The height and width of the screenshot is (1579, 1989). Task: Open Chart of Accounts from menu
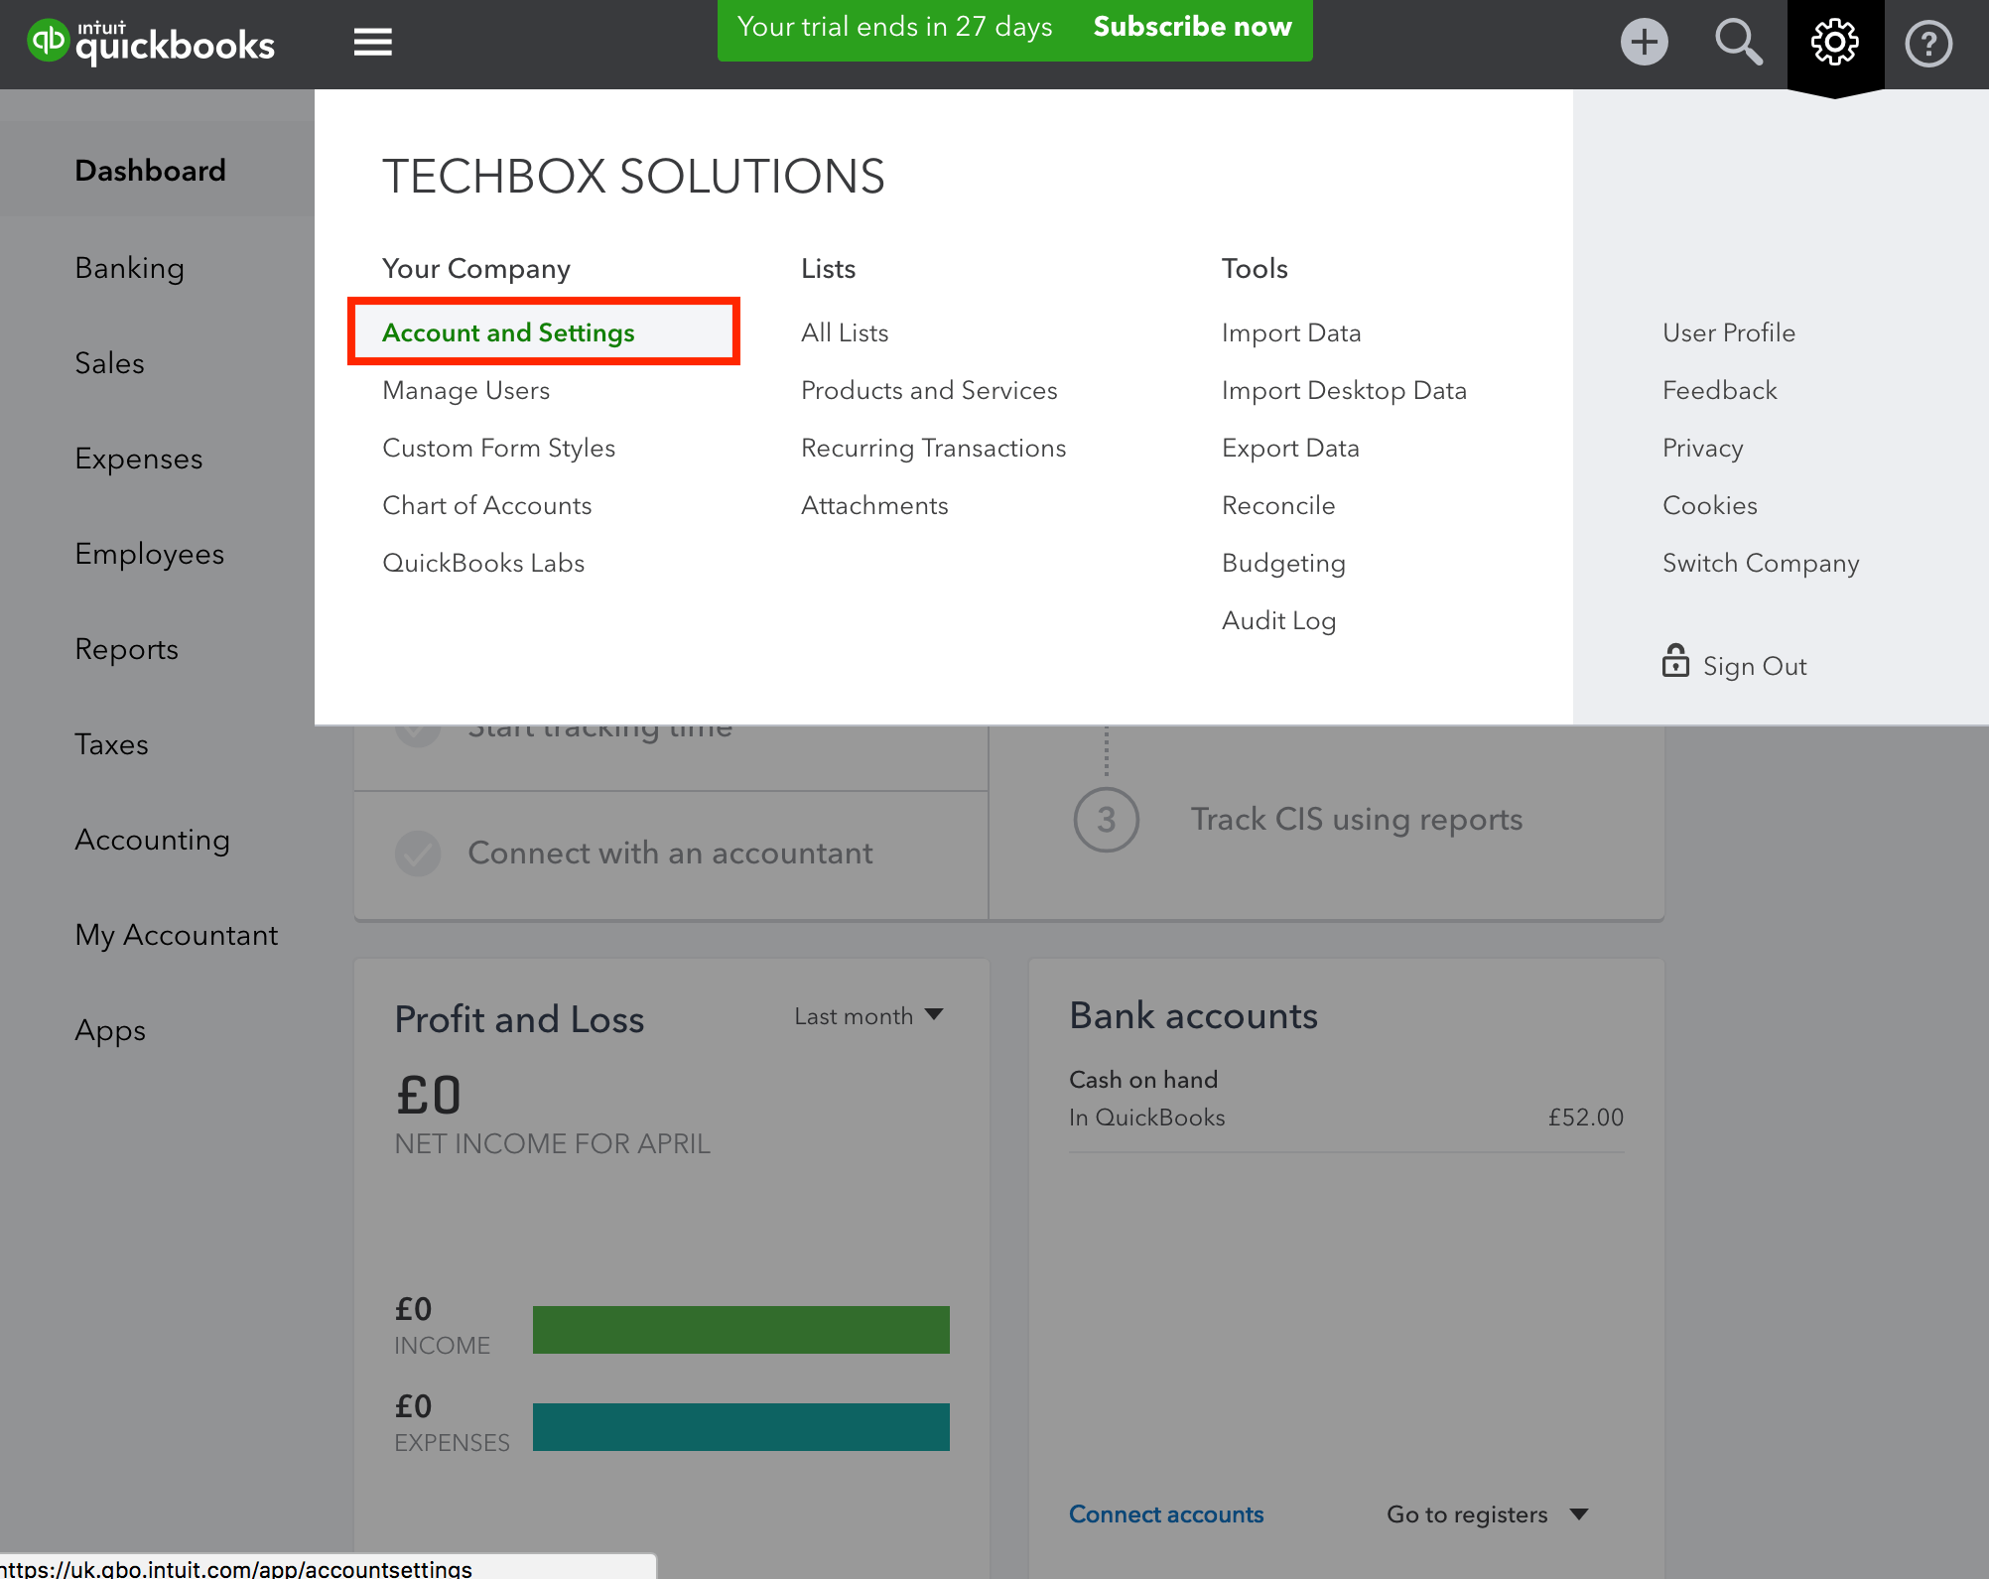(x=486, y=505)
